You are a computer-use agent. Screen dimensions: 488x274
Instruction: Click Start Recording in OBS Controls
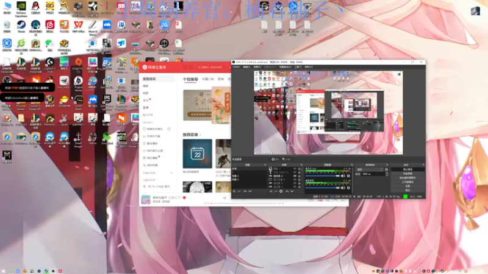pos(407,174)
